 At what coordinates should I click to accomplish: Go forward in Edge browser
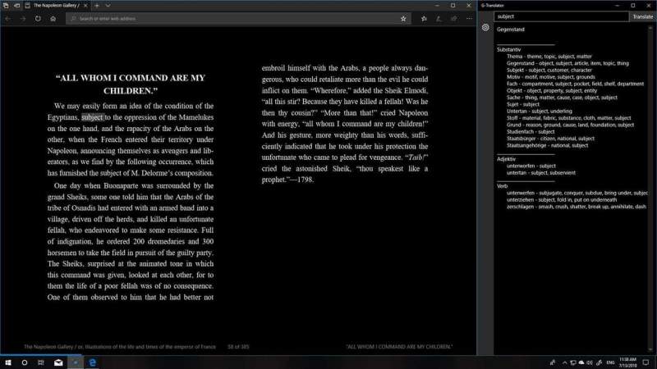[23, 18]
